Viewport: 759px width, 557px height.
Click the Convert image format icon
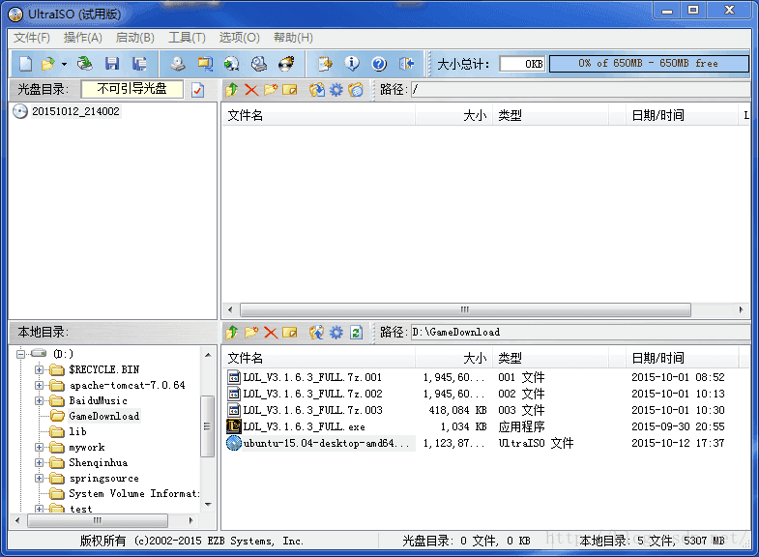click(205, 64)
